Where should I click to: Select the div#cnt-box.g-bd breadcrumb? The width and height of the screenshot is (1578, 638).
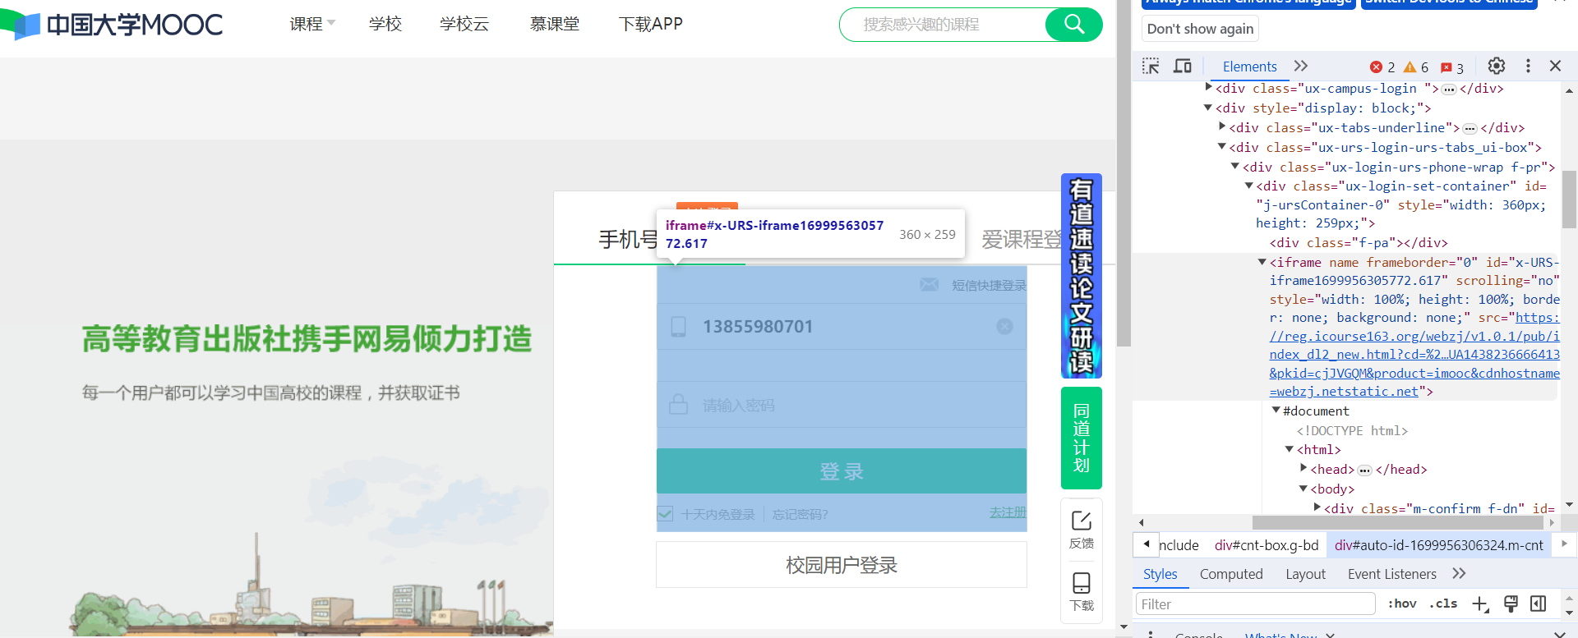(x=1267, y=545)
